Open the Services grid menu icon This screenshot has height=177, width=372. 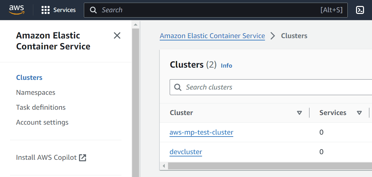click(45, 10)
